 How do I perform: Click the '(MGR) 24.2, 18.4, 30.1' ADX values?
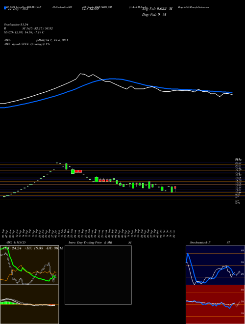pyautogui.click(x=52, y=40)
